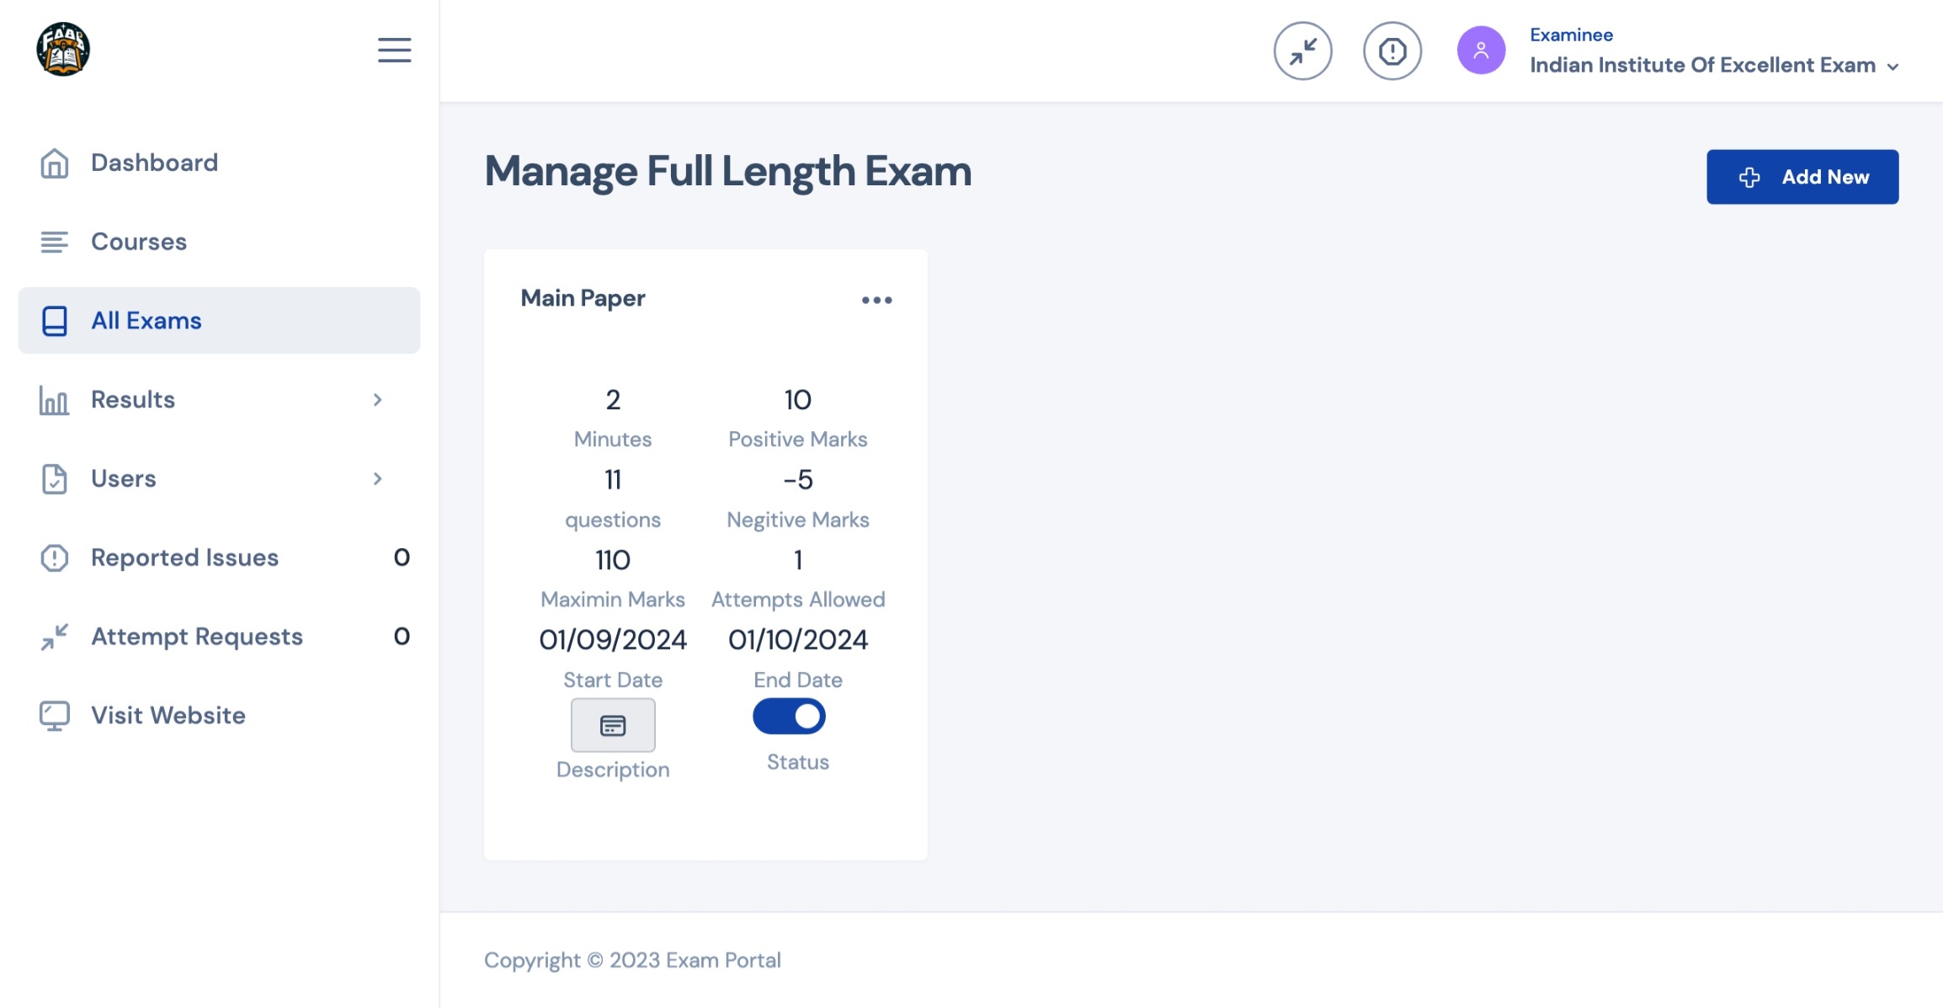This screenshot has height=1008, width=1943.
Task: Click the purple user avatar icon
Action: coord(1481,51)
